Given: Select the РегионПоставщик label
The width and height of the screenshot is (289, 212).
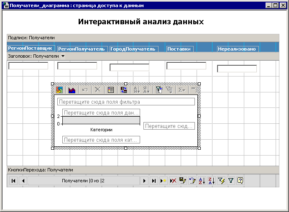Looking at the screenshot, I should (31, 49).
